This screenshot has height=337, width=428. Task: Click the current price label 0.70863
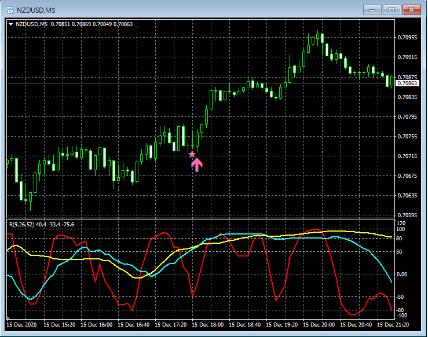pos(407,83)
